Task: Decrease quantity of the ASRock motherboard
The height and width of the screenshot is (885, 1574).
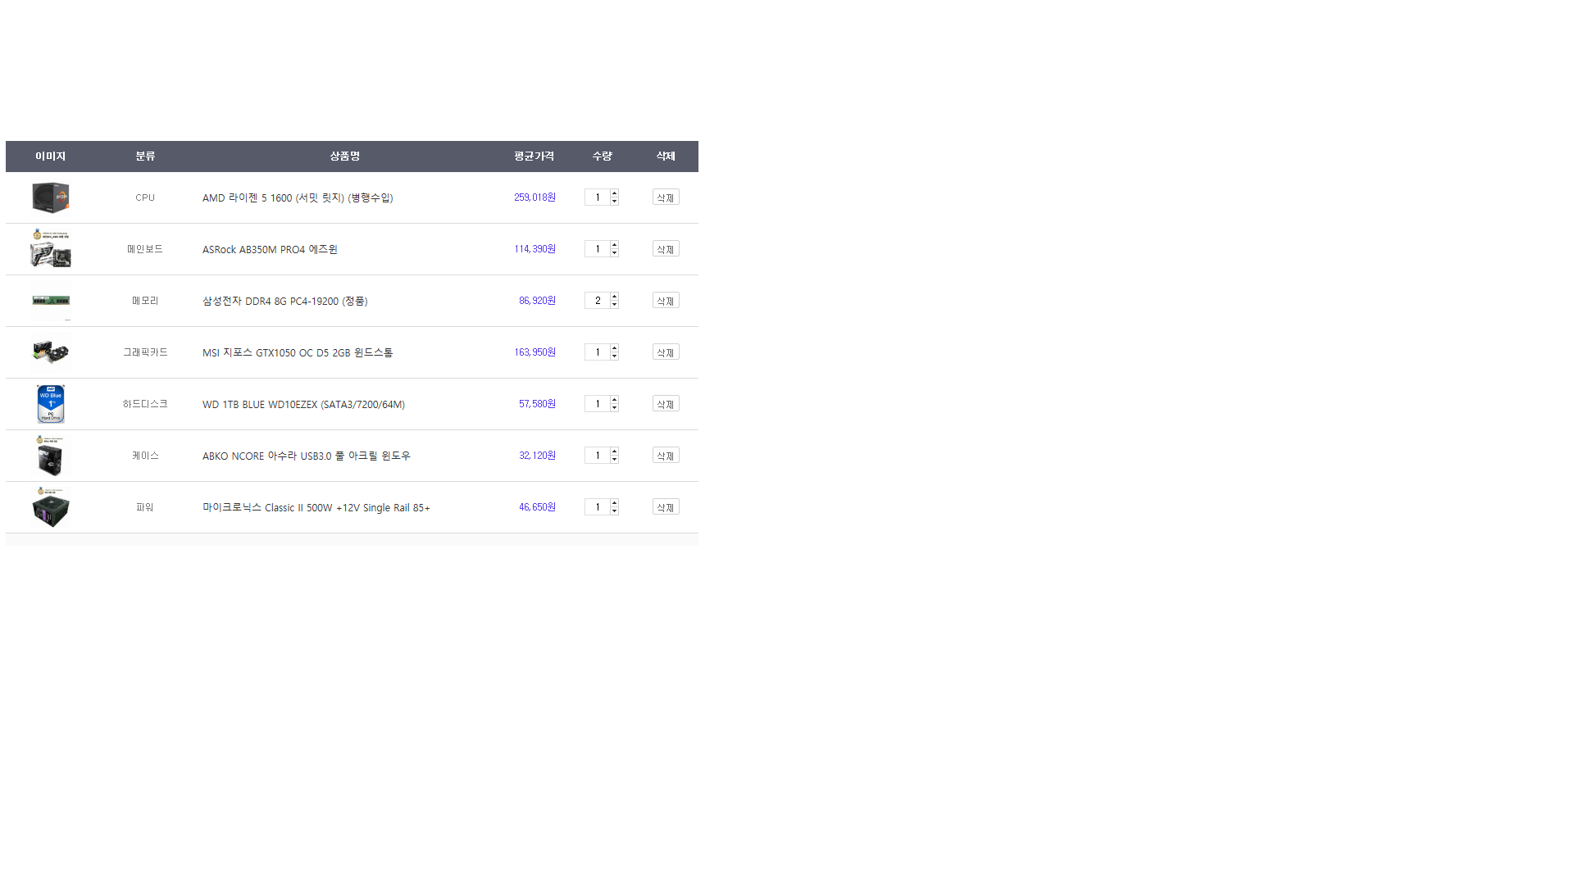Action: (x=615, y=253)
